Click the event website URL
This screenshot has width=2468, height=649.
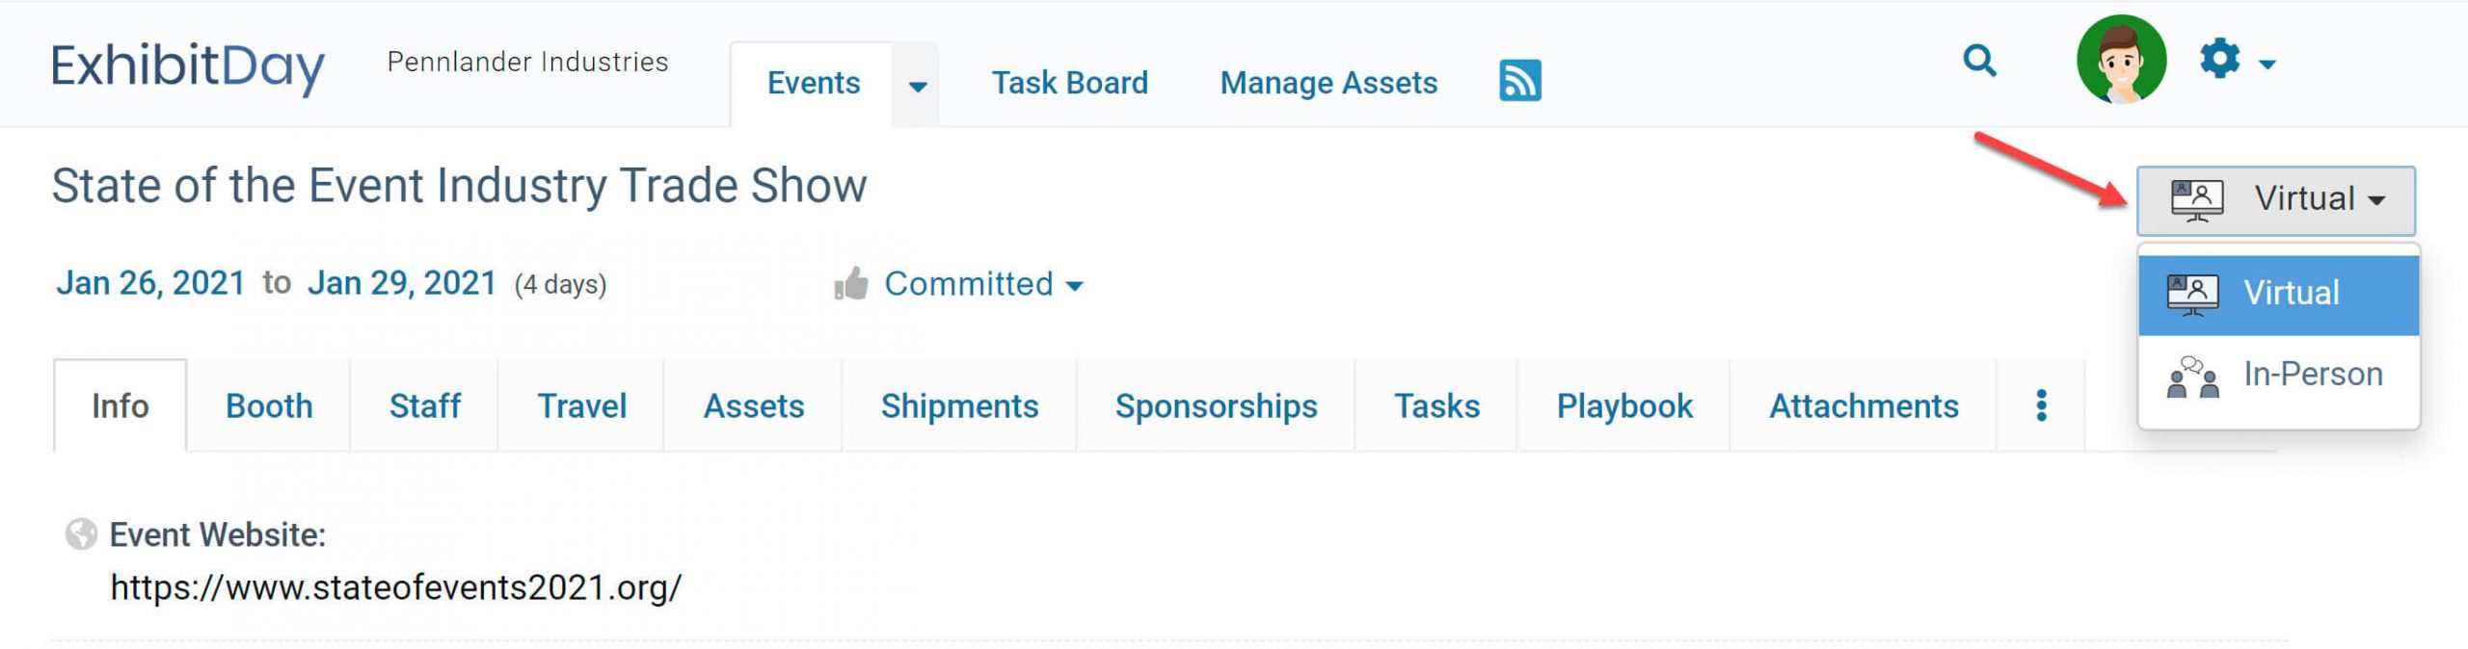tap(395, 587)
